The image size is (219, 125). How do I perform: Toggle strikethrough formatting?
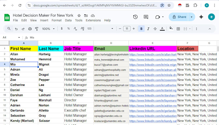click(x=155, y=29)
